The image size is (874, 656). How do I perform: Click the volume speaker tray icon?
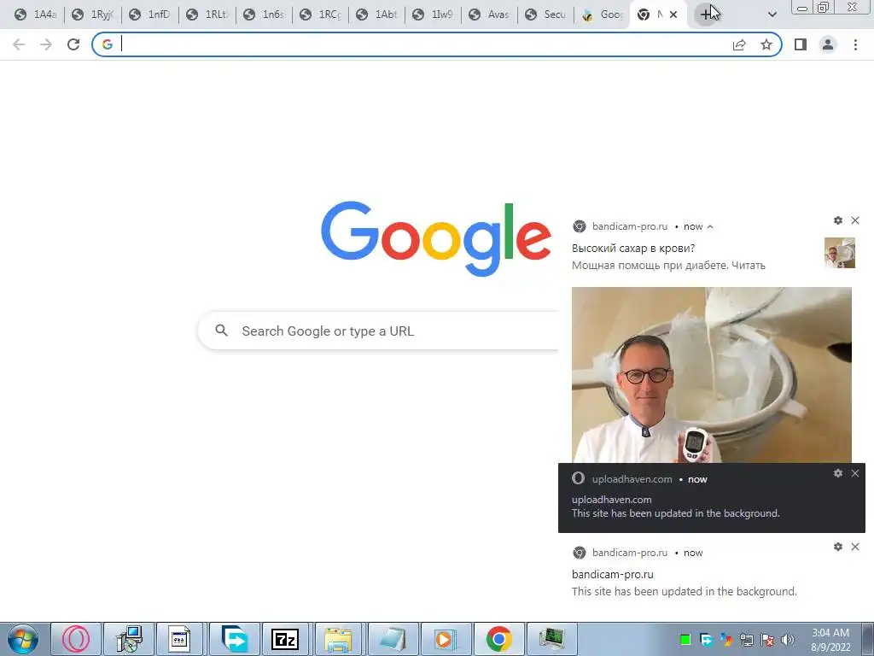[787, 639]
